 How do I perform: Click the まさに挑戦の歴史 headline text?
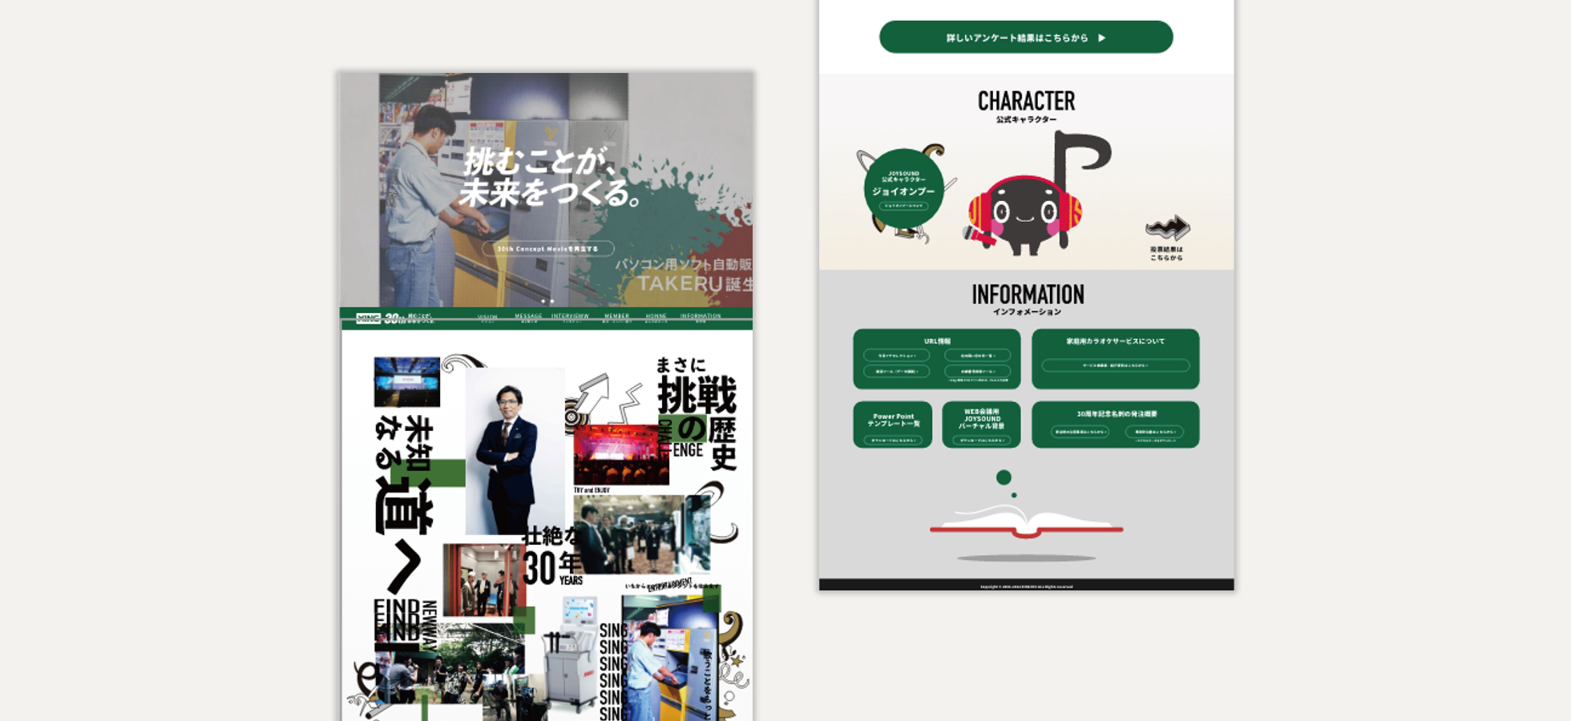click(x=696, y=413)
